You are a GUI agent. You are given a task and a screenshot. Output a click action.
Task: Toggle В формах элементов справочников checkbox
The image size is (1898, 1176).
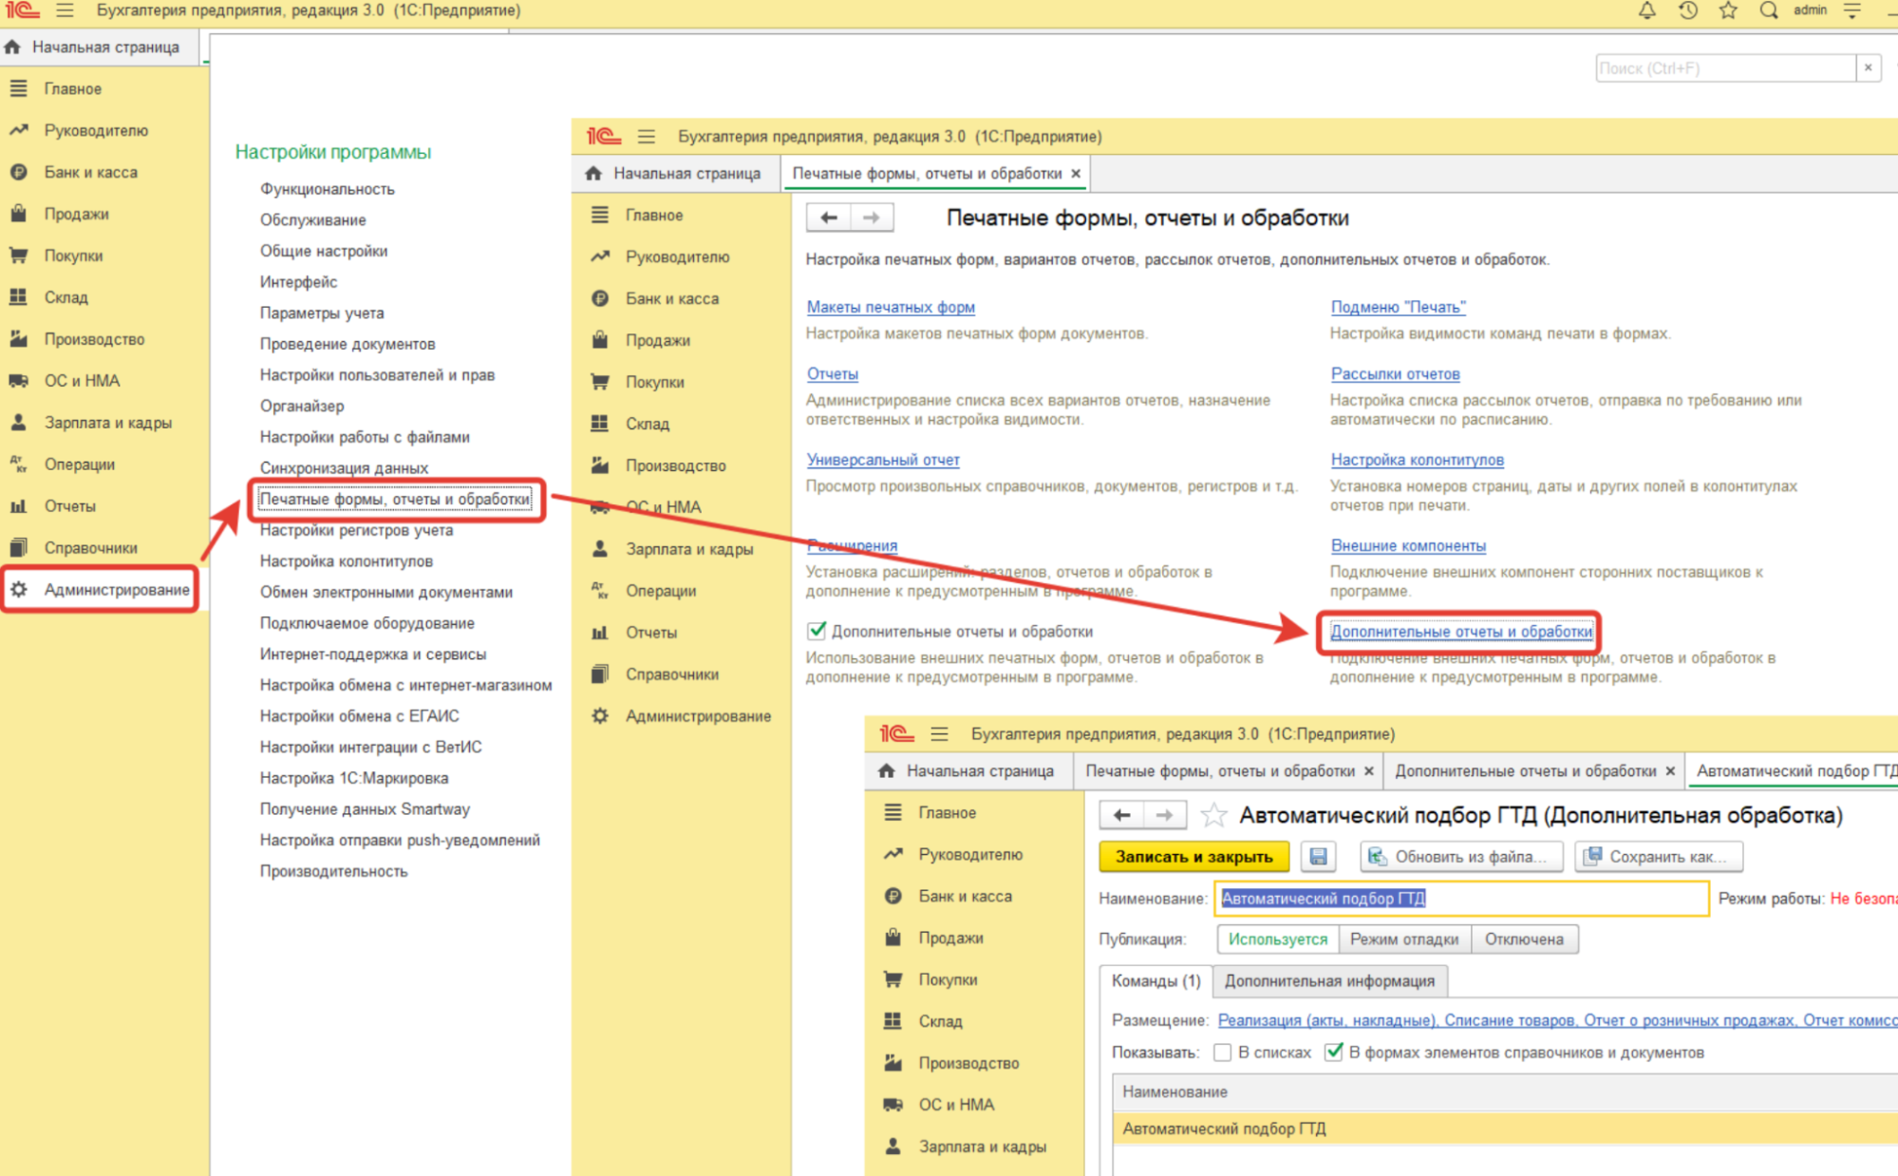click(x=1334, y=1053)
